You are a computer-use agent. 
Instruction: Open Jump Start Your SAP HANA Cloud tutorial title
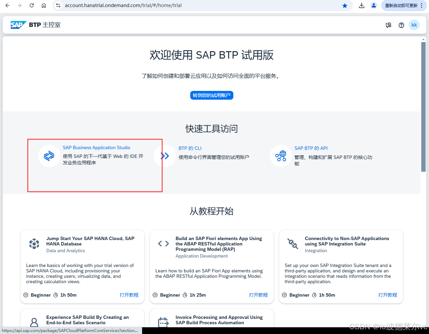(90, 241)
